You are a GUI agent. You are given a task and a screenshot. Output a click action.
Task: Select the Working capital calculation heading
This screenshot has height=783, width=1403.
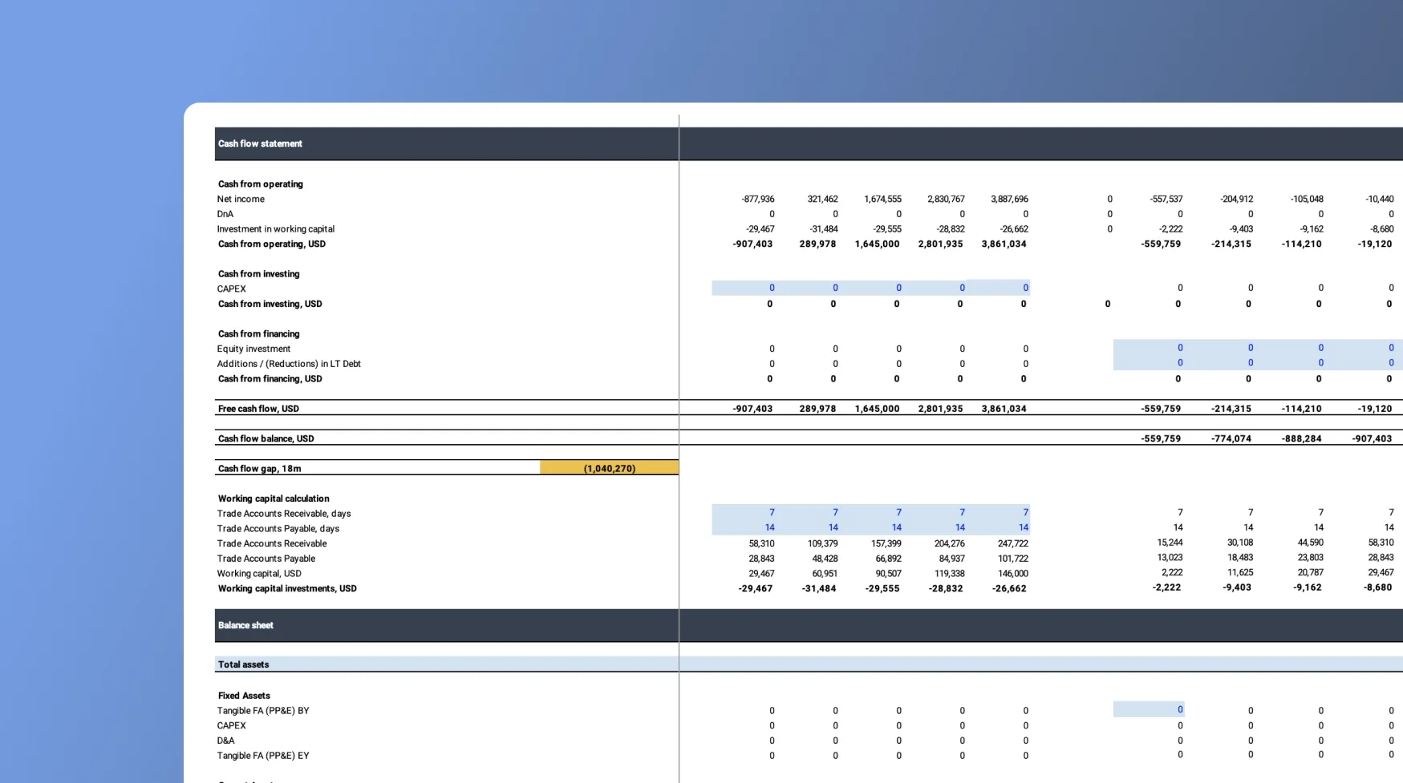pos(274,499)
